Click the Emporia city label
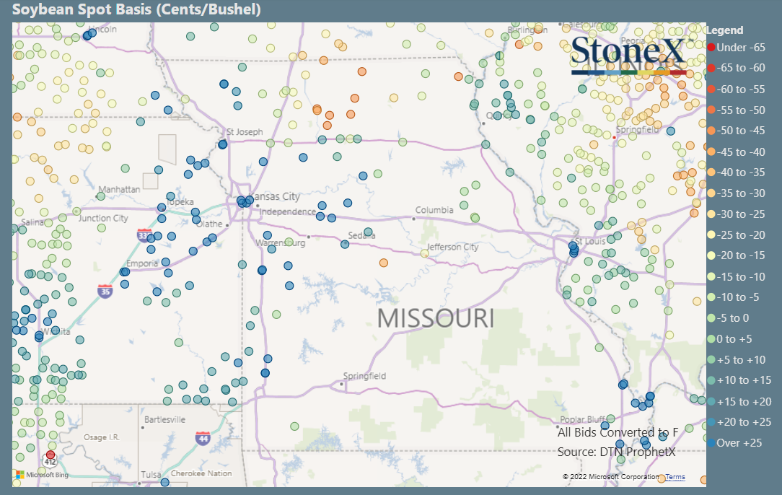This screenshot has height=495, width=782. [142, 263]
